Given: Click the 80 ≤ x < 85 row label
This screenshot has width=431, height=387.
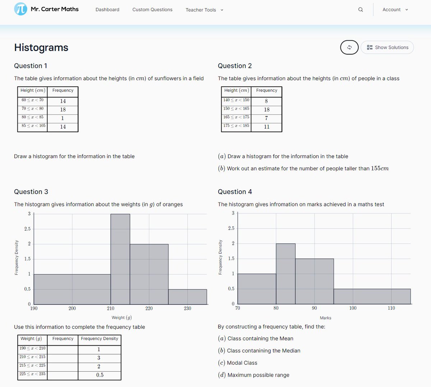Looking at the screenshot, I should 32,117.
